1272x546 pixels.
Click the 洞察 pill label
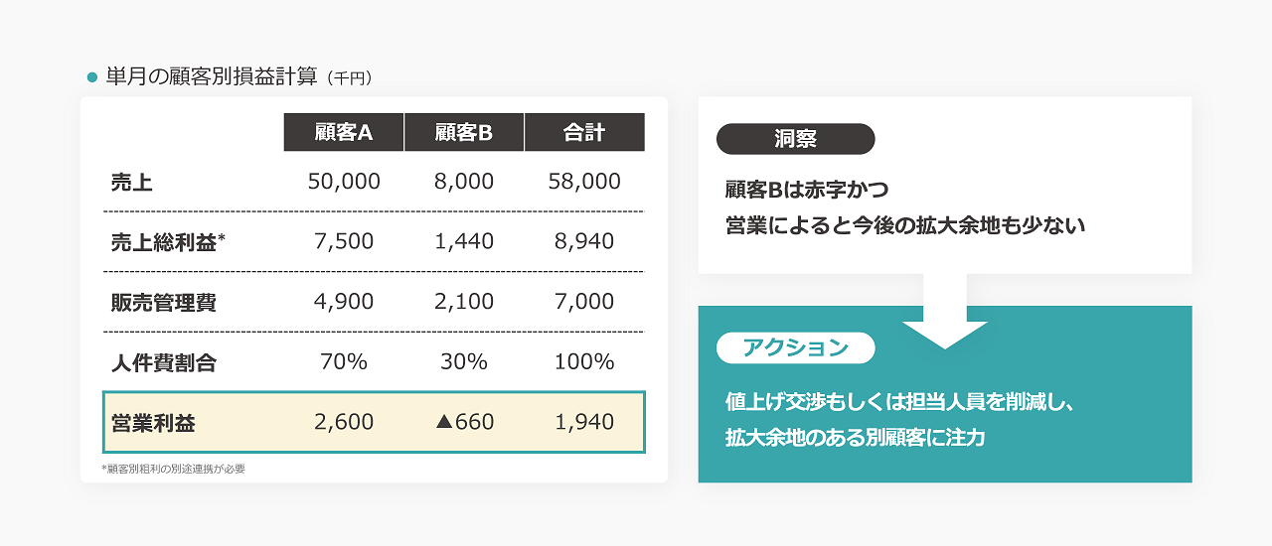795,139
